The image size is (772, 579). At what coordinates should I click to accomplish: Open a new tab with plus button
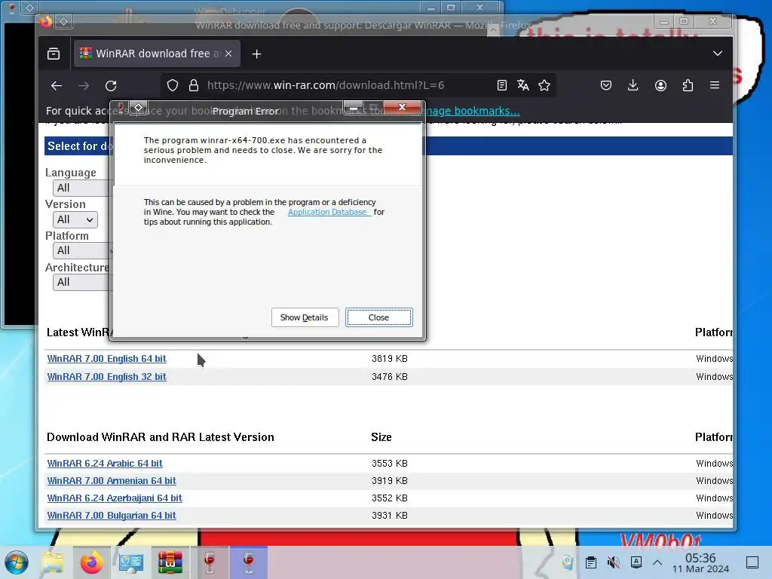[x=256, y=54]
